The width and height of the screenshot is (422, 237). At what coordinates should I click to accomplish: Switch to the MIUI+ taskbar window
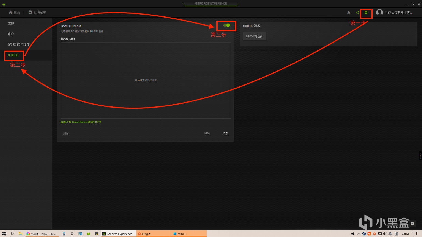coord(189,234)
